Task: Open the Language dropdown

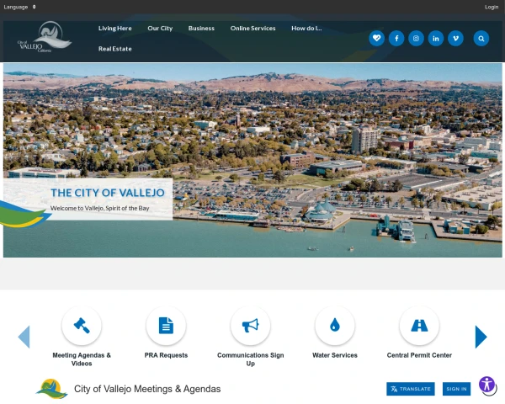Action: coord(19,7)
